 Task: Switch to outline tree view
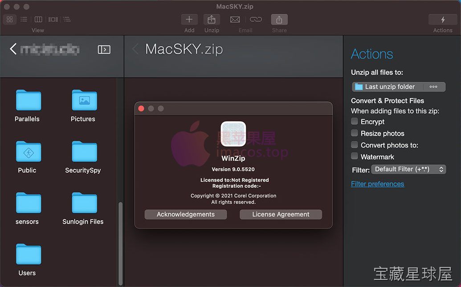pos(67,20)
